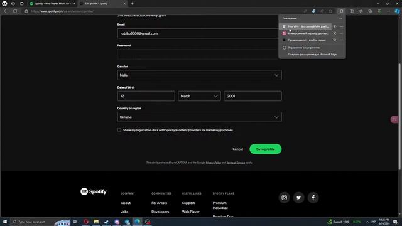Image resolution: width=402 pixels, height=226 pixels.
Task: Open the notification center icon in the tray
Action: tap(395, 222)
